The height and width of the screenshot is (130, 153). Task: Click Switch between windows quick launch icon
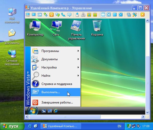tap(44, 111)
